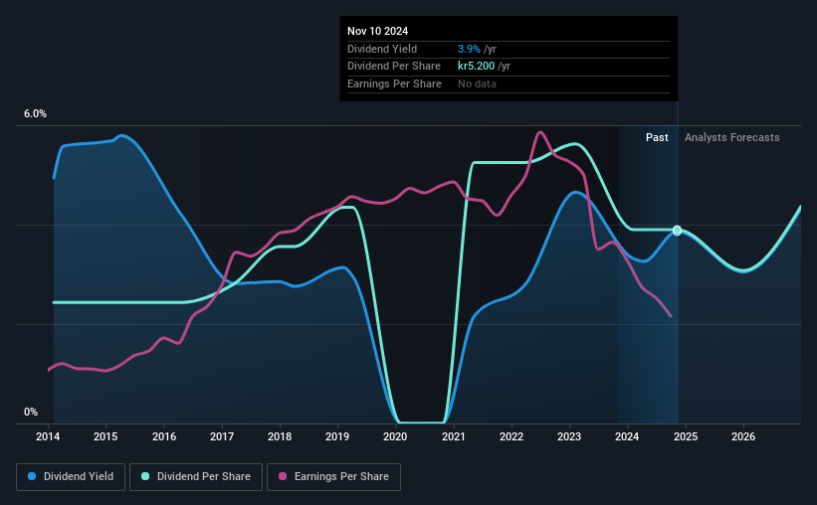The image size is (817, 505).
Task: Click the 'Past' label on chart
Action: pos(657,137)
